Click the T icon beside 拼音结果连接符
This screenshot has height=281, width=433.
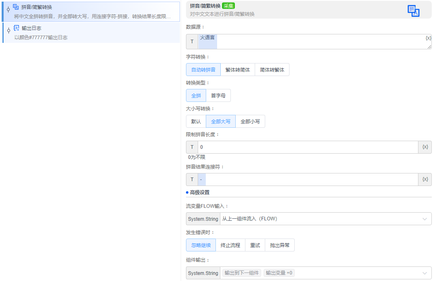[192, 179]
